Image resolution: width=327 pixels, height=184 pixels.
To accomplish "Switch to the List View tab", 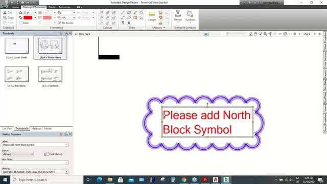I will [x=7, y=128].
